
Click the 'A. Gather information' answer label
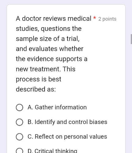tap(57, 107)
